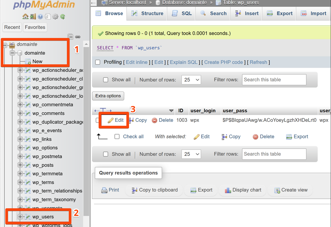Click the full texts toggle arrows icon

pos(103,111)
